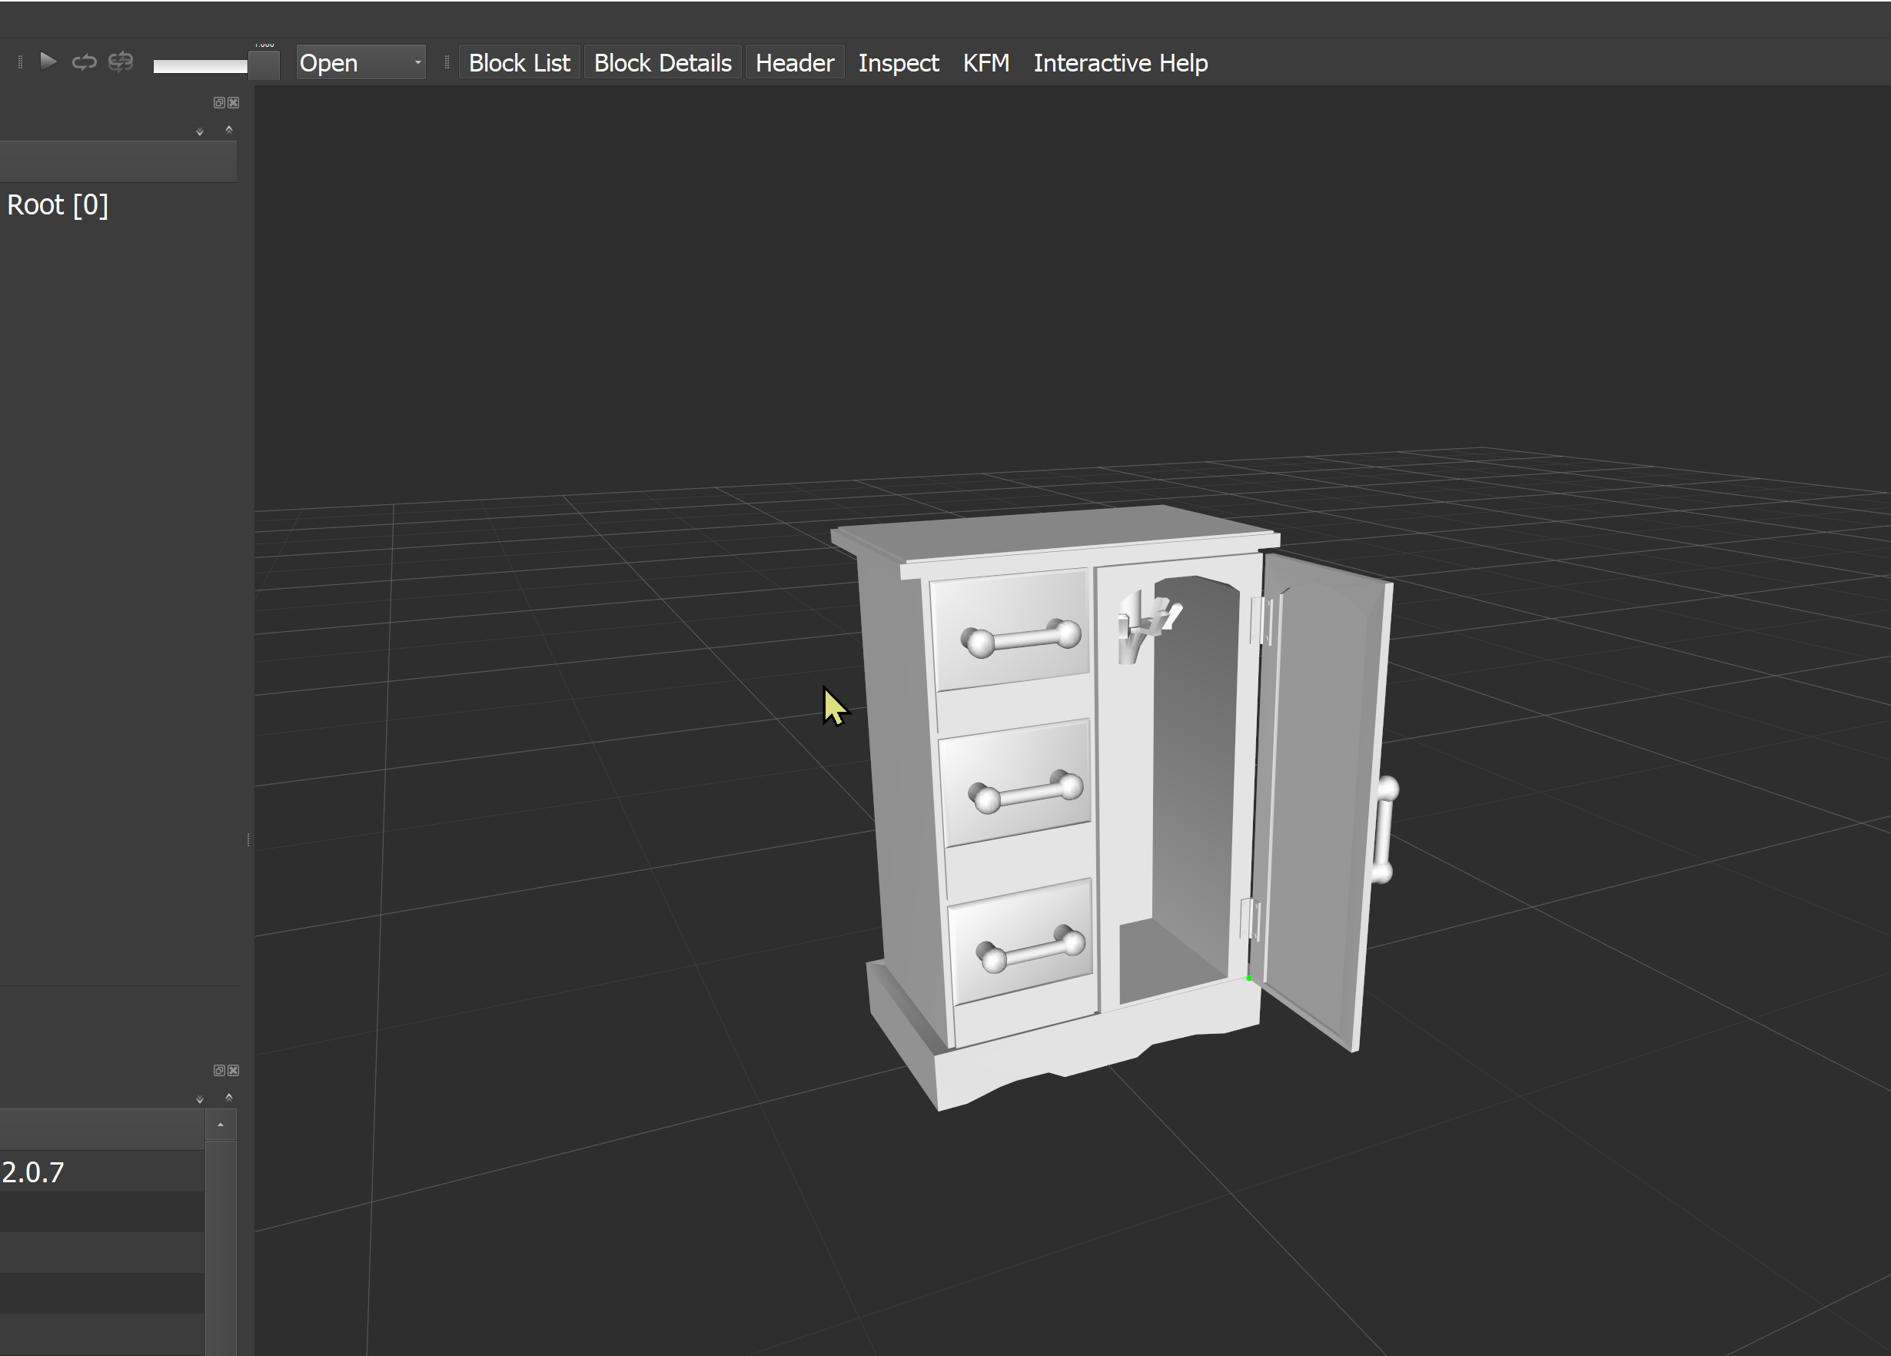Viewport: 1891px width, 1356px height.
Task: Collapse all rows in top panel
Action: point(229,129)
